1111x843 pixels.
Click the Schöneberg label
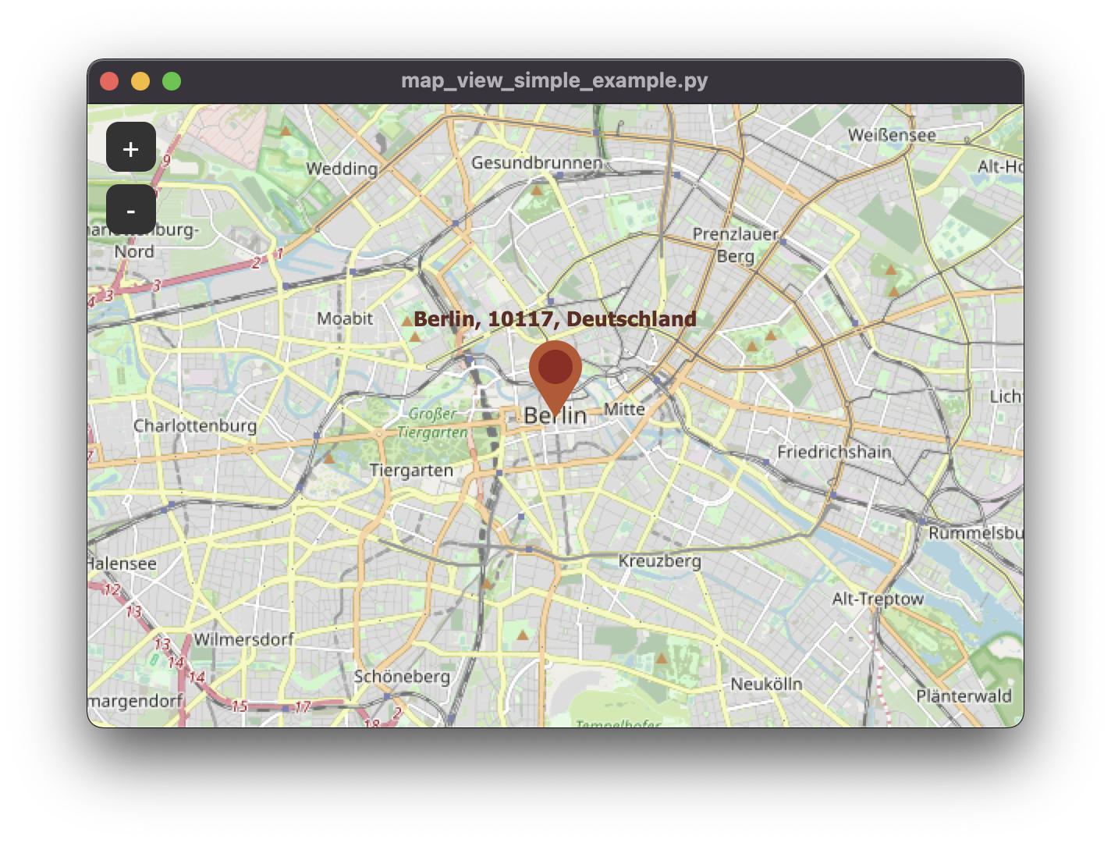coord(402,676)
